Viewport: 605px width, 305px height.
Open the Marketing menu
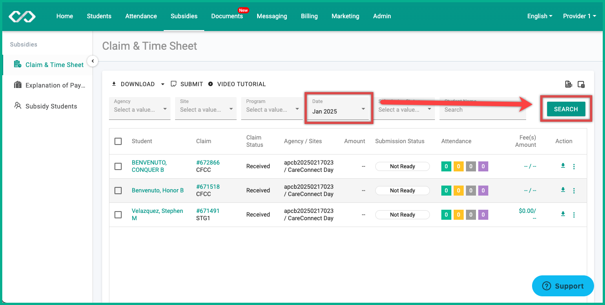pos(345,16)
